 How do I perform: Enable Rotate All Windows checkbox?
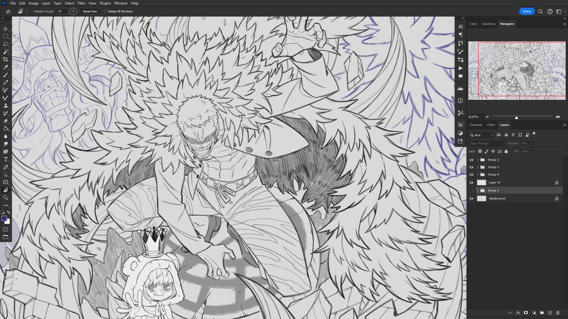(105, 11)
